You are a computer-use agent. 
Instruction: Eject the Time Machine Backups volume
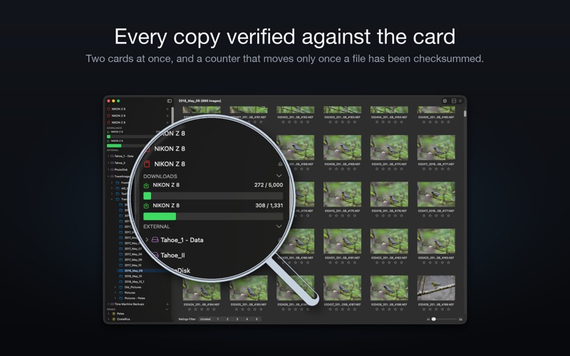point(167,304)
